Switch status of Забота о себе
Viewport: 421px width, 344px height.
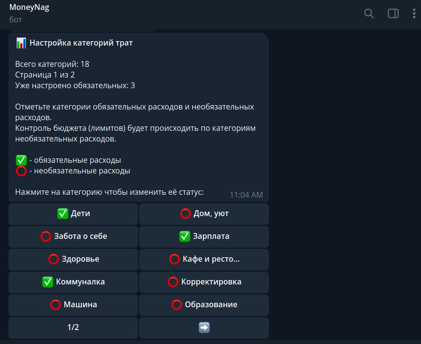pyautogui.click(x=73, y=236)
